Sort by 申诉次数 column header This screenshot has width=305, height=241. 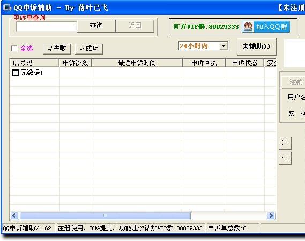click(75, 63)
